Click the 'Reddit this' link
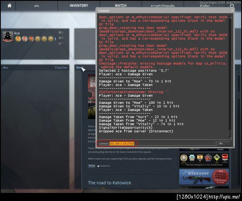 point(104,166)
